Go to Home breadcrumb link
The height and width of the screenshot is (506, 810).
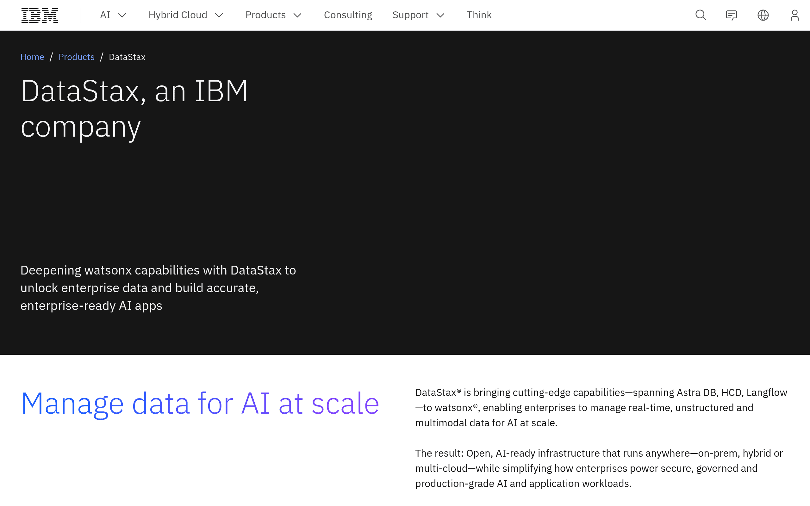(32, 57)
